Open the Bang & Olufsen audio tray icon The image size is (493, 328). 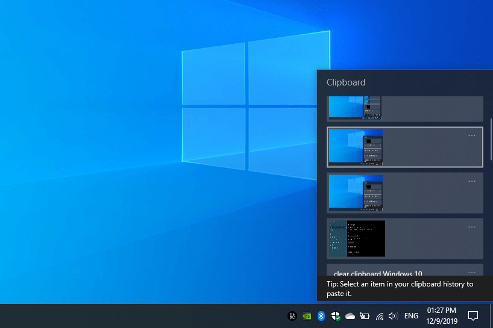pos(292,316)
